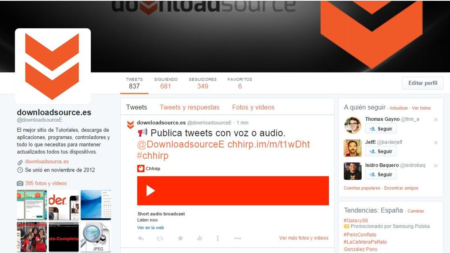Click Editar perfil button
Image resolution: width=450 pixels, height=253 pixels.
423,83
